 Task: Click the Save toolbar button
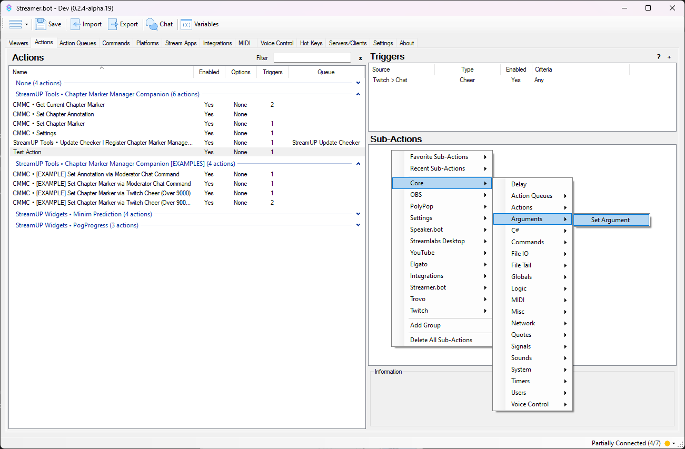(x=48, y=24)
